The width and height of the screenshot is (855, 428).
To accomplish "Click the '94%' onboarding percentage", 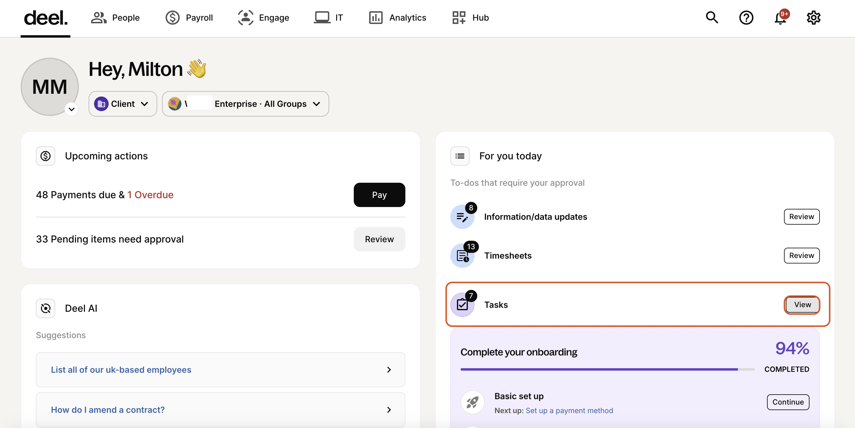I will 792,348.
